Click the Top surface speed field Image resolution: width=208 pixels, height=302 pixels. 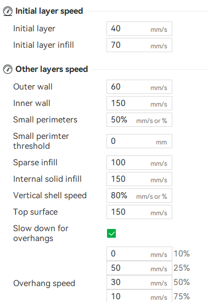point(139,212)
